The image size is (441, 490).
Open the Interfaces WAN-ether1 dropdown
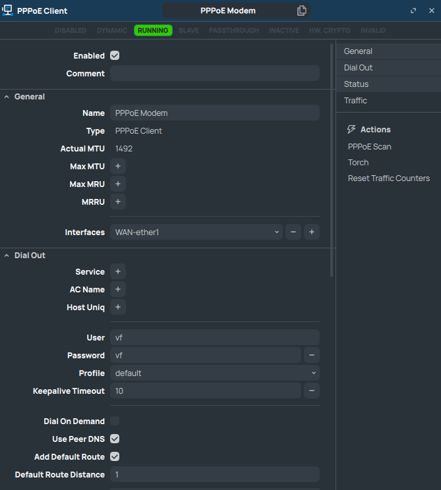tap(196, 232)
